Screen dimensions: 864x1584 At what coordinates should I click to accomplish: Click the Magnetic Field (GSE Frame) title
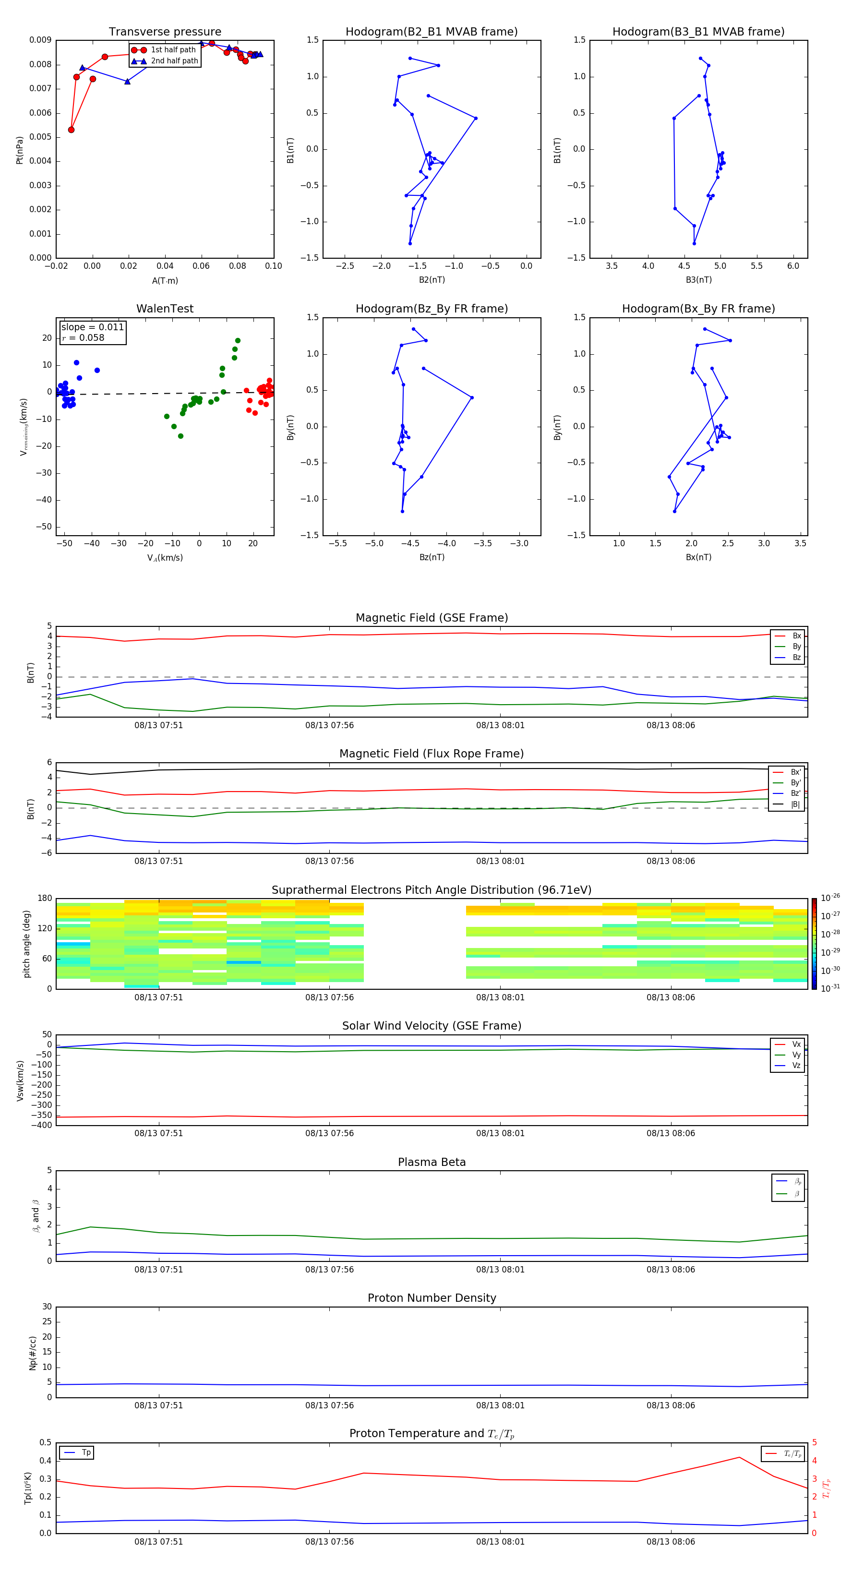tap(432, 618)
